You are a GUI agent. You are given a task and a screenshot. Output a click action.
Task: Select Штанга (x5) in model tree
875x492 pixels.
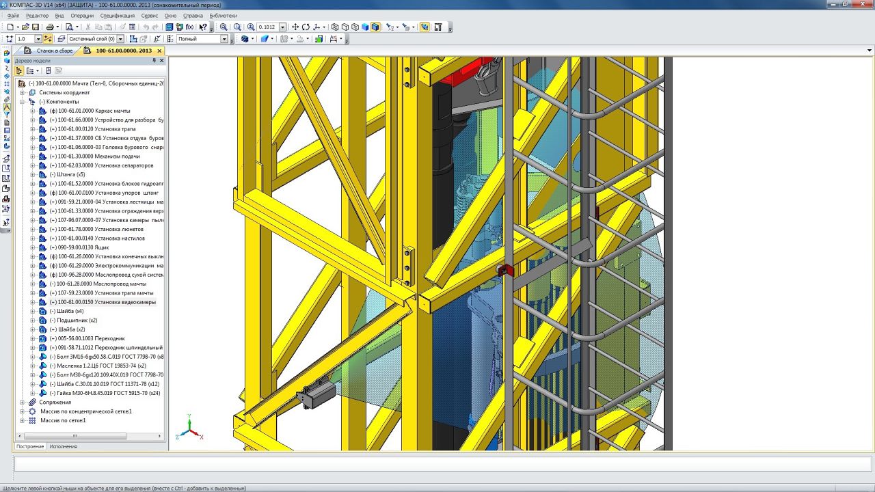click(67, 174)
